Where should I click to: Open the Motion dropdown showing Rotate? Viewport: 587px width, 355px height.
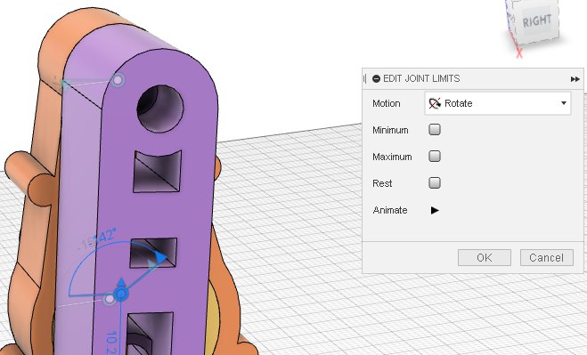pos(498,103)
